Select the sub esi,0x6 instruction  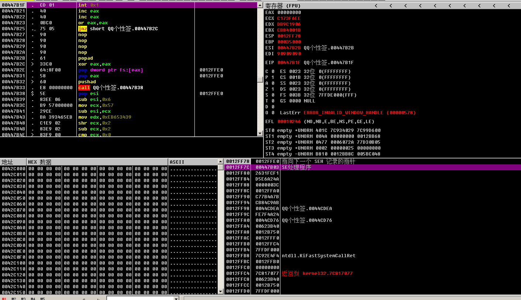tap(128, 100)
